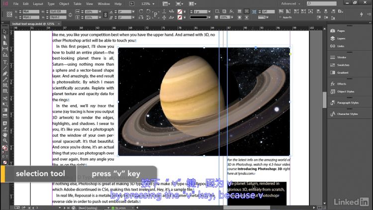
Task: Select the Pencil tool
Action: [x=5, y=80]
